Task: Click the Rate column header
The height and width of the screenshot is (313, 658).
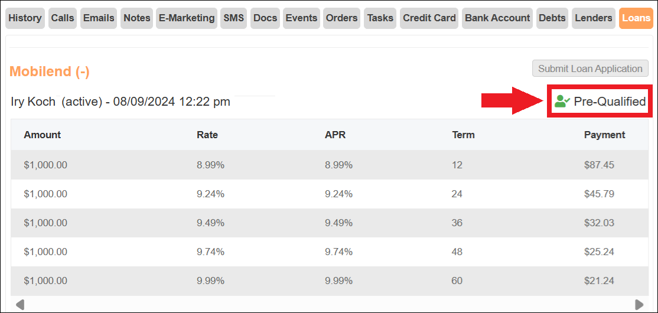Action: (x=207, y=135)
